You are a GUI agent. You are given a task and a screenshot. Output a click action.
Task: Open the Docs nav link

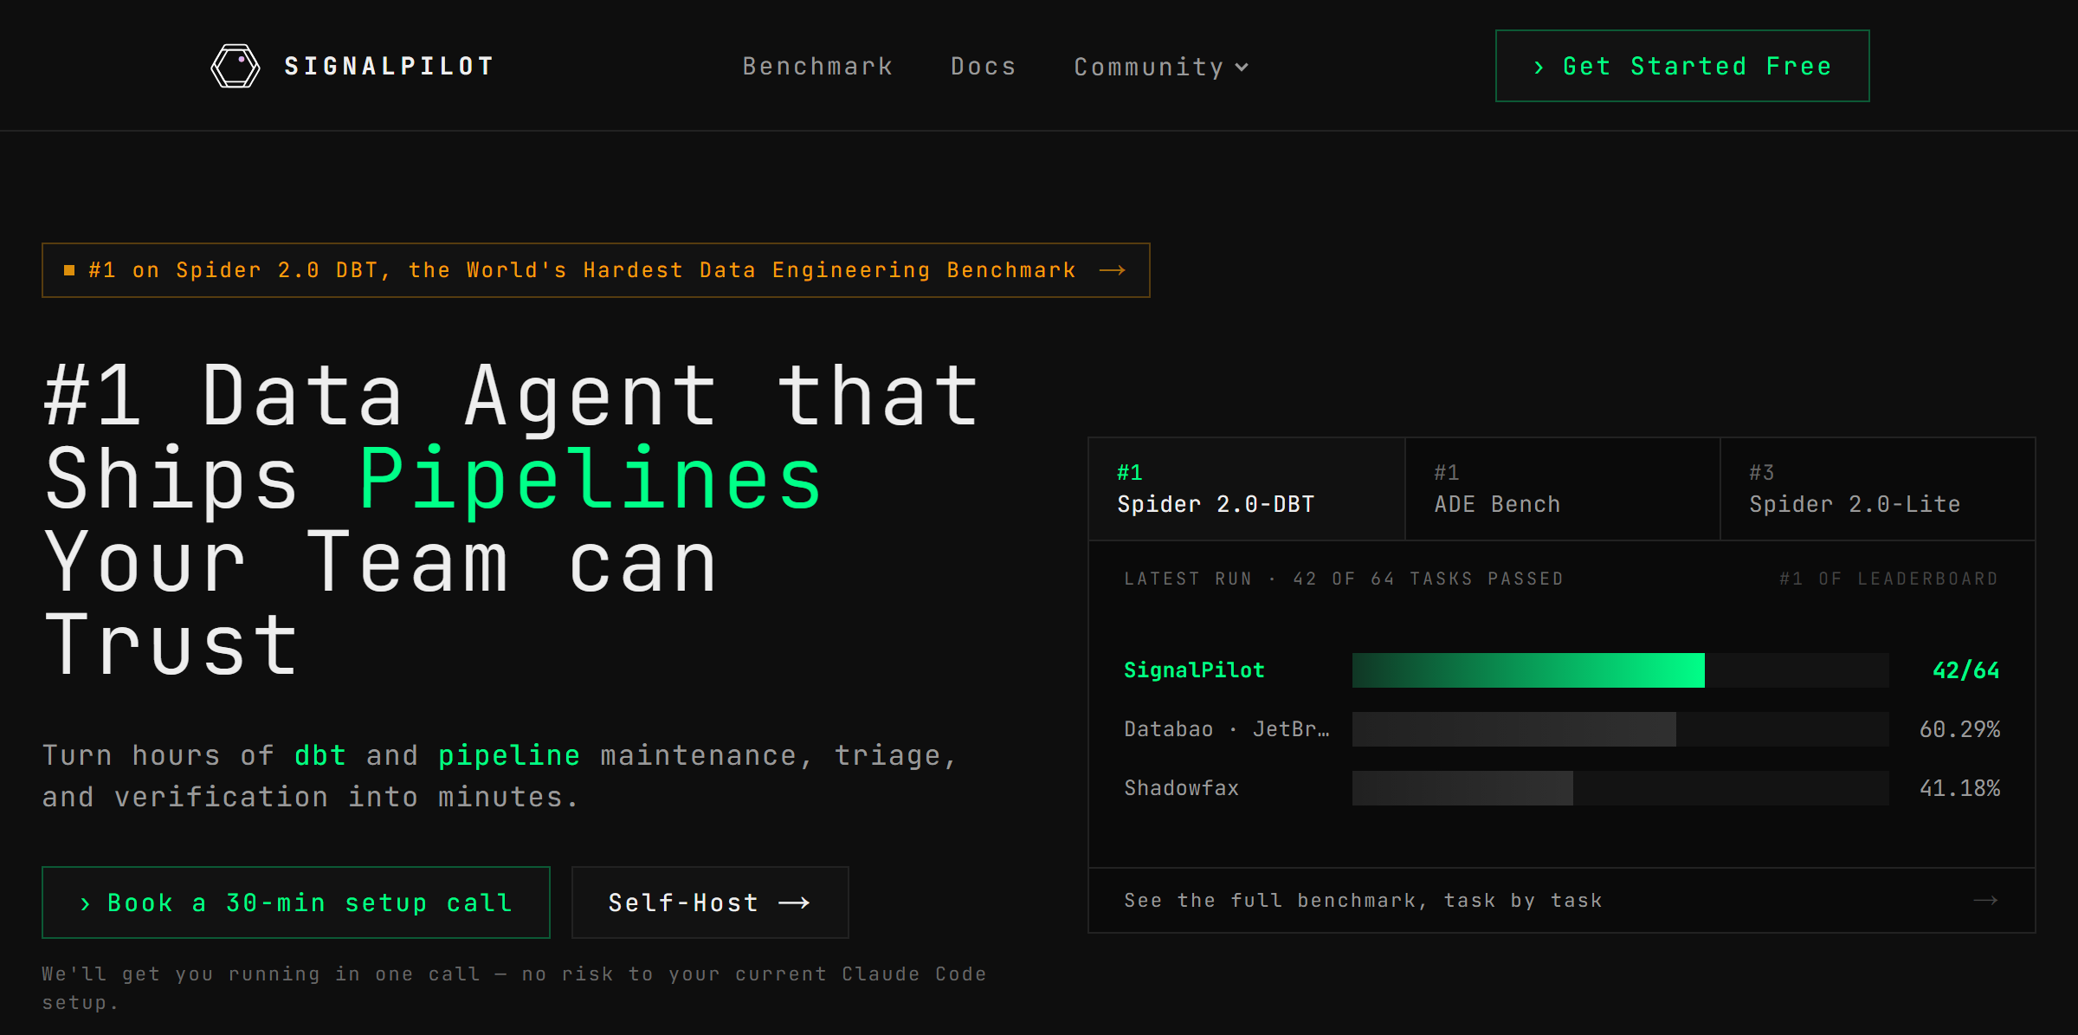(983, 67)
